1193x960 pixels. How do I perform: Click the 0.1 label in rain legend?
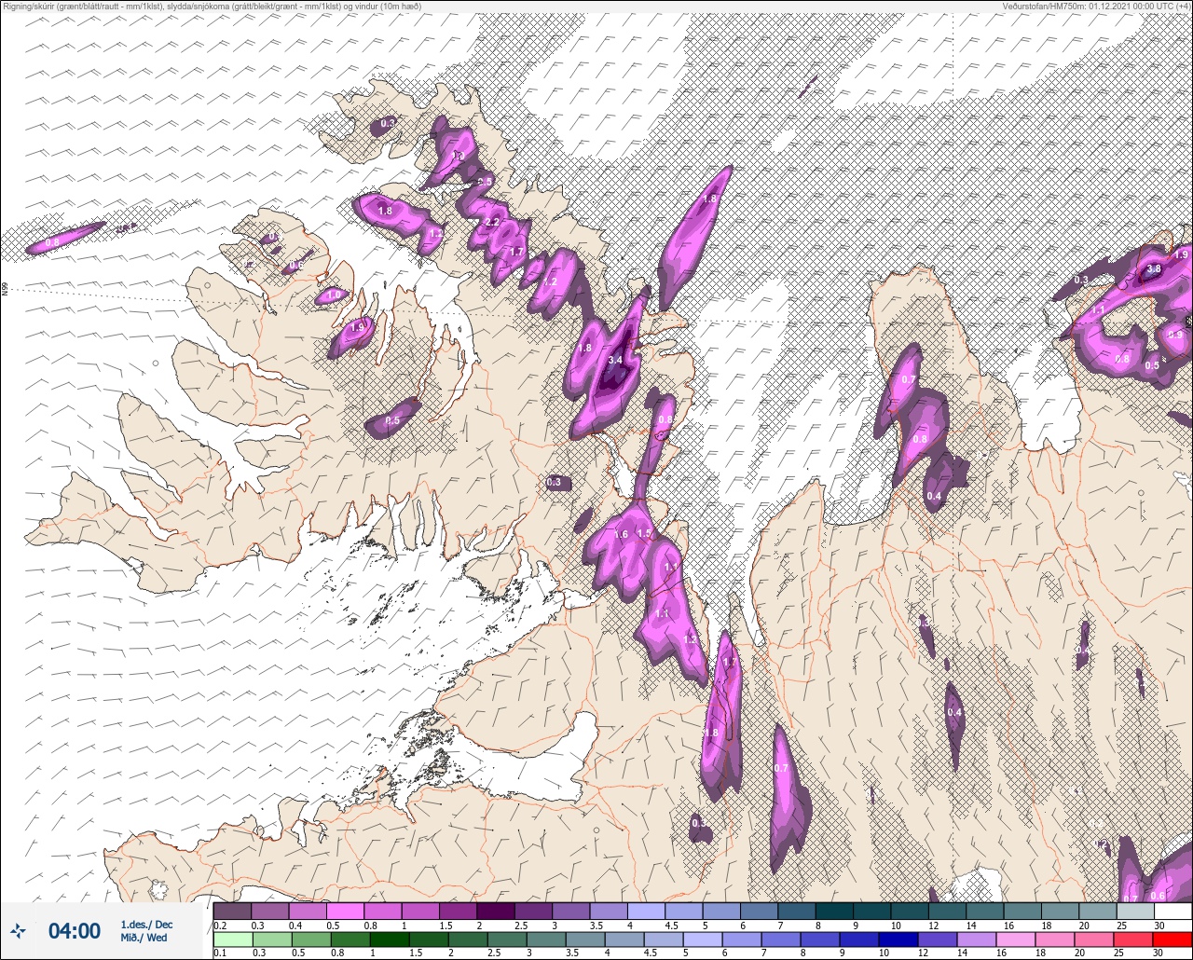coord(220,953)
